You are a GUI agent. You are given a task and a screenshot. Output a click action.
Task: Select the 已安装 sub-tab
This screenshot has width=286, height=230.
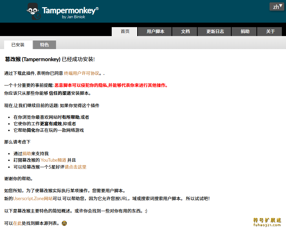pos(18,45)
